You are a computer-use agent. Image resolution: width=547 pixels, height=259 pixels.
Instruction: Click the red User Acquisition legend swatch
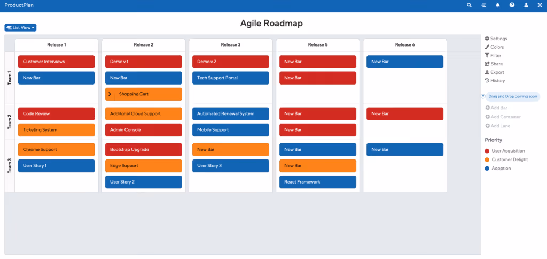point(487,151)
